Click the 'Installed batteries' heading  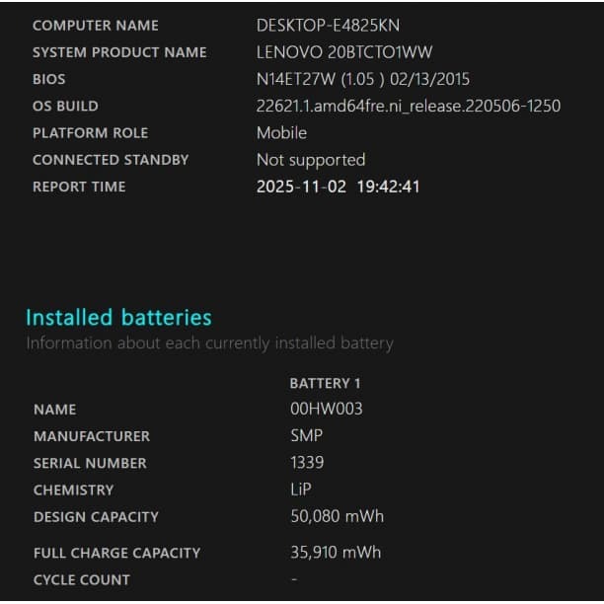pyautogui.click(x=118, y=318)
